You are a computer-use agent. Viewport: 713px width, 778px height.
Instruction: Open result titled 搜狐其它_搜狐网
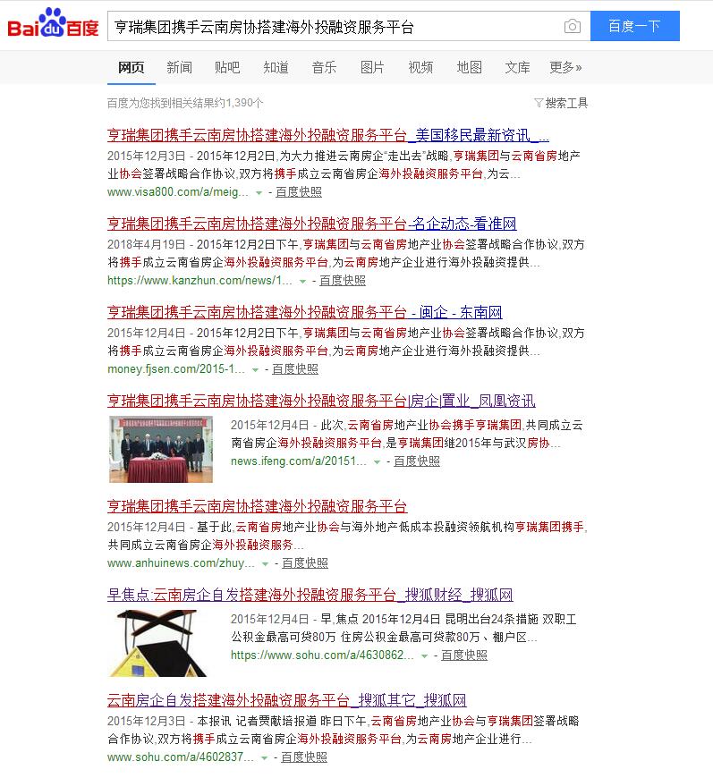pyautogui.click(x=287, y=700)
